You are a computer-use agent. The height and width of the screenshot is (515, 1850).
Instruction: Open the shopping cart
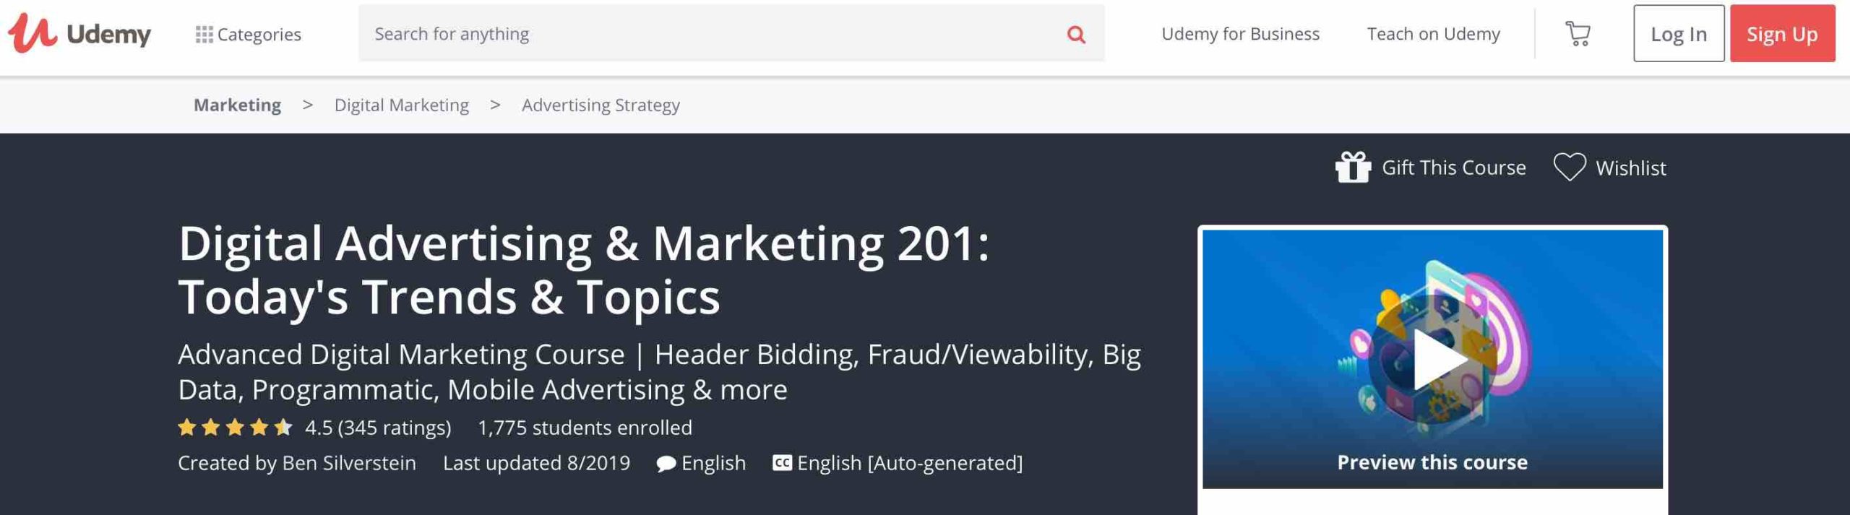click(x=1578, y=34)
